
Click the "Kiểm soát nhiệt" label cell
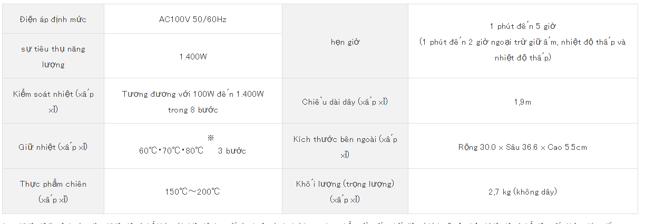point(53,101)
